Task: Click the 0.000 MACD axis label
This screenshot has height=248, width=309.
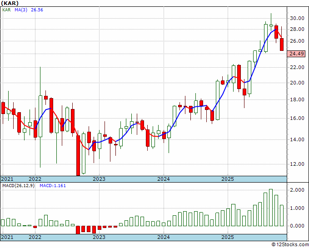Action: click(x=297, y=226)
